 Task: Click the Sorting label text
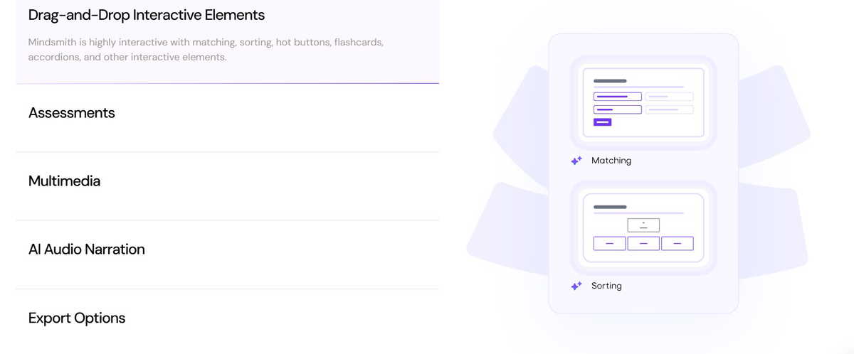606,286
